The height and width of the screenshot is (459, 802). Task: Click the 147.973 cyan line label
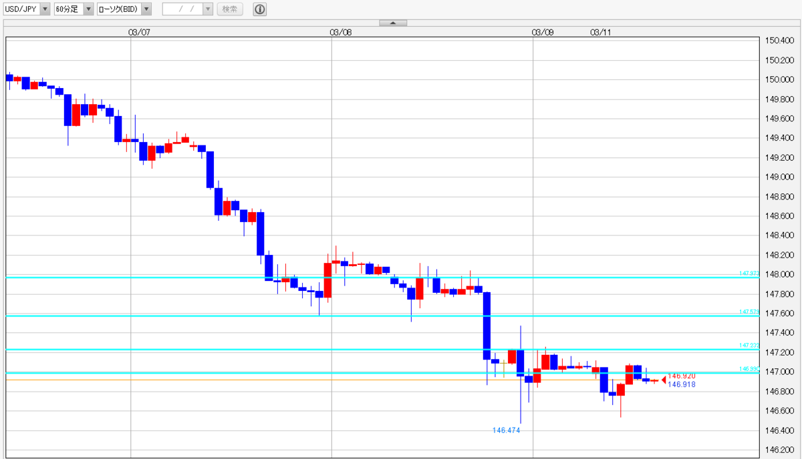pyautogui.click(x=749, y=274)
